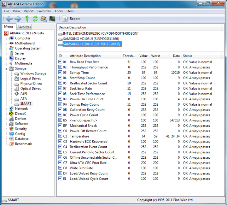The image size is (227, 205).
Task: Click the Software icon in tree
Action: 11,124
